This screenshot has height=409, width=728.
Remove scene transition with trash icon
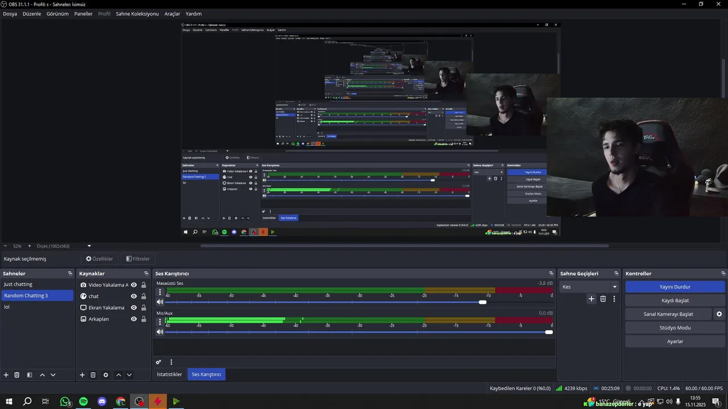(x=603, y=299)
